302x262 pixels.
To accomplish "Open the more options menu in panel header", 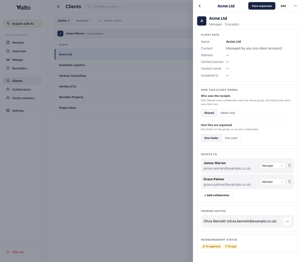I will click(x=295, y=6).
